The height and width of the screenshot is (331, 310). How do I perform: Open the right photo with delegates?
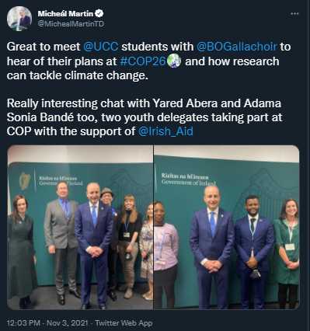(x=227, y=228)
